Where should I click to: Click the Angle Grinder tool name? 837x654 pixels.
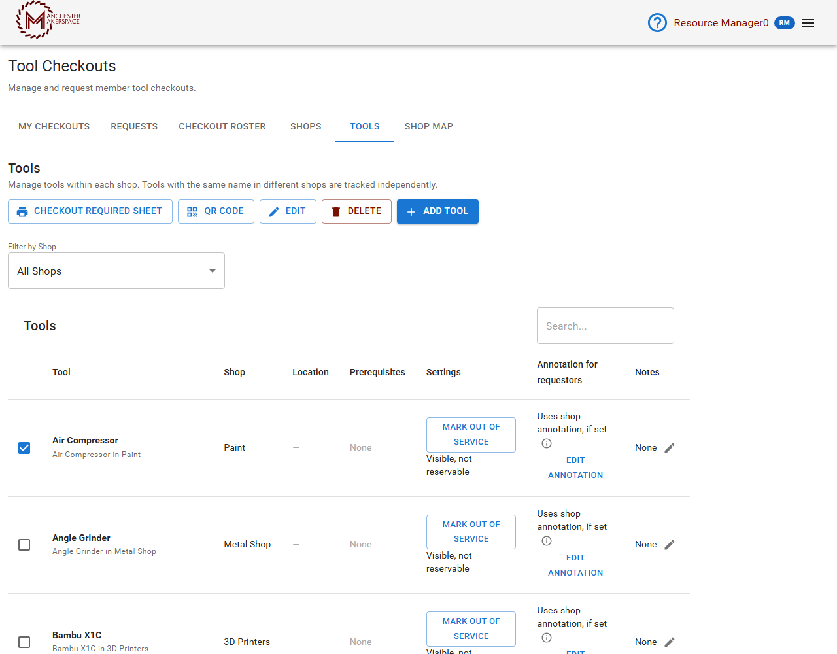point(82,538)
